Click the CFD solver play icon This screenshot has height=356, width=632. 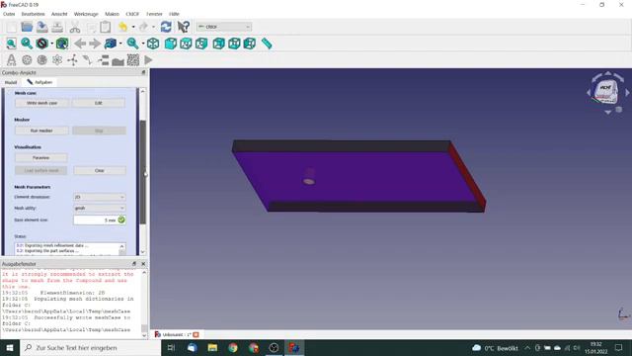tap(148, 60)
